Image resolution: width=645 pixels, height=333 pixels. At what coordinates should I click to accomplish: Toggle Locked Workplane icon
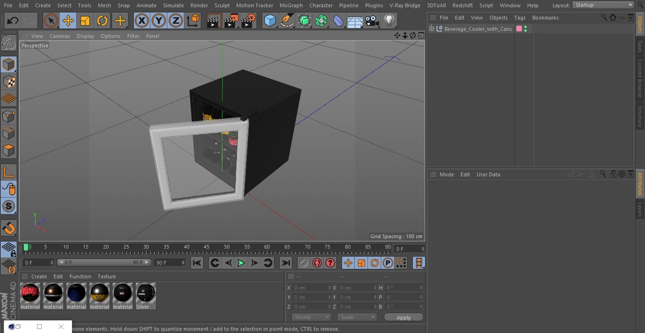[x=9, y=249]
